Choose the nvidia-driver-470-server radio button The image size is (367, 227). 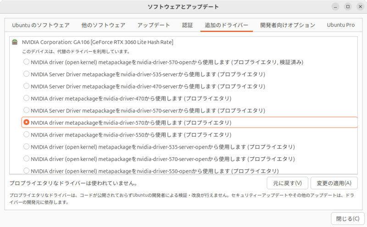click(27, 86)
